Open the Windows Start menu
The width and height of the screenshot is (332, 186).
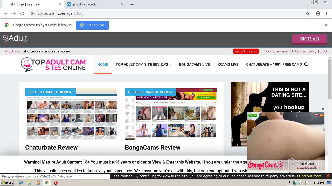7,182
